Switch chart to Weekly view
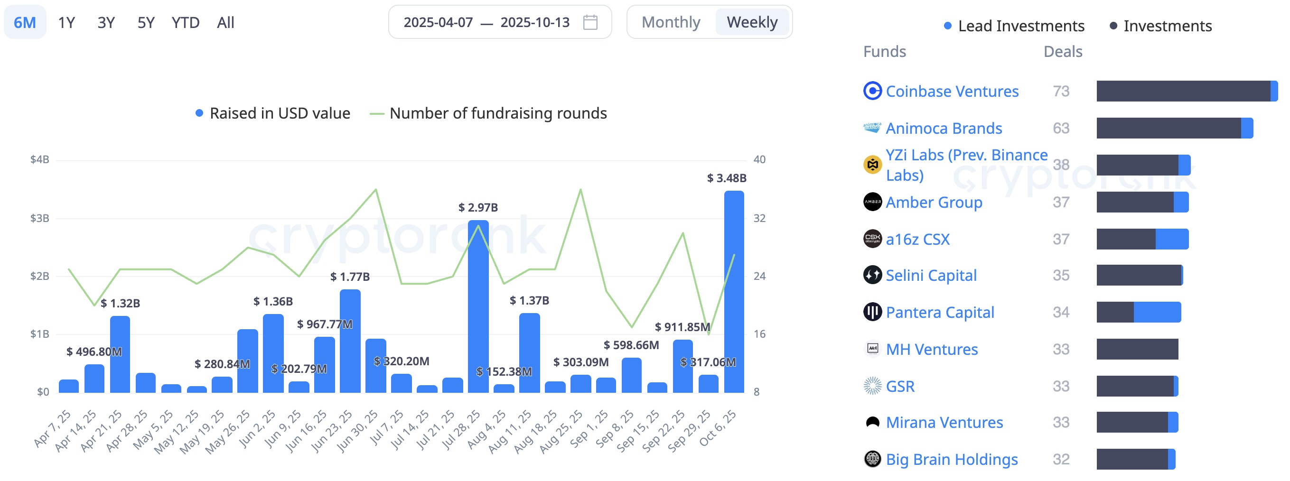The width and height of the screenshot is (1290, 481). (x=752, y=22)
